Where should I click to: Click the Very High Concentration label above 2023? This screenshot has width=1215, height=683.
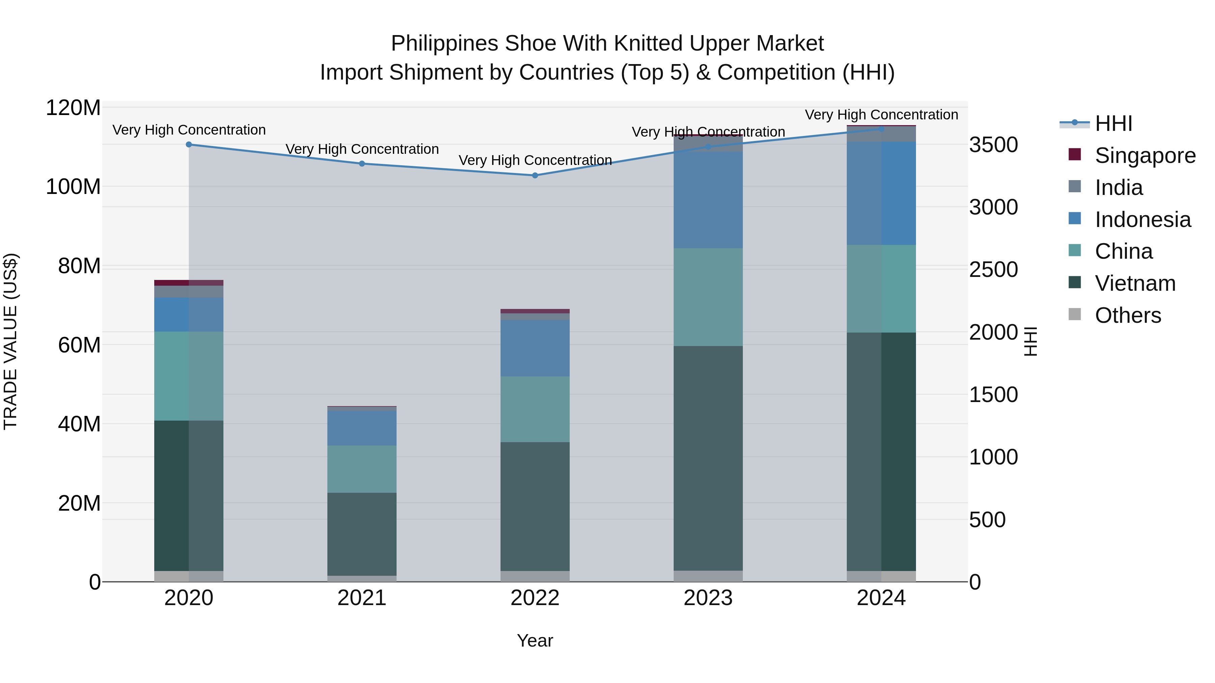click(708, 132)
